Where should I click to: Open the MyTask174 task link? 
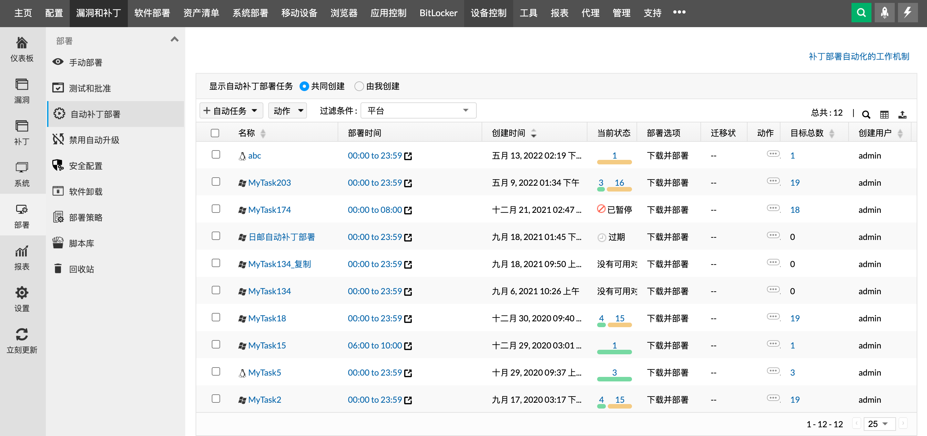(270, 210)
